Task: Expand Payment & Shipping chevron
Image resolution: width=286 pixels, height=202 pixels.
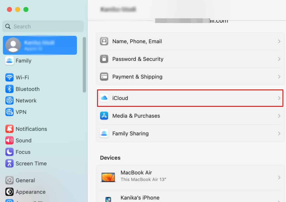Action: [x=279, y=77]
